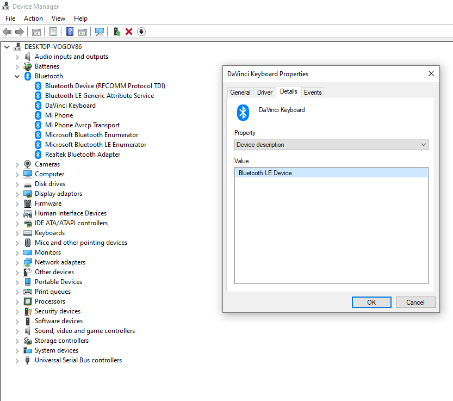Screen dimensions: 453x401
Task: Expand Sound, video and game controllers
Action: (17, 331)
